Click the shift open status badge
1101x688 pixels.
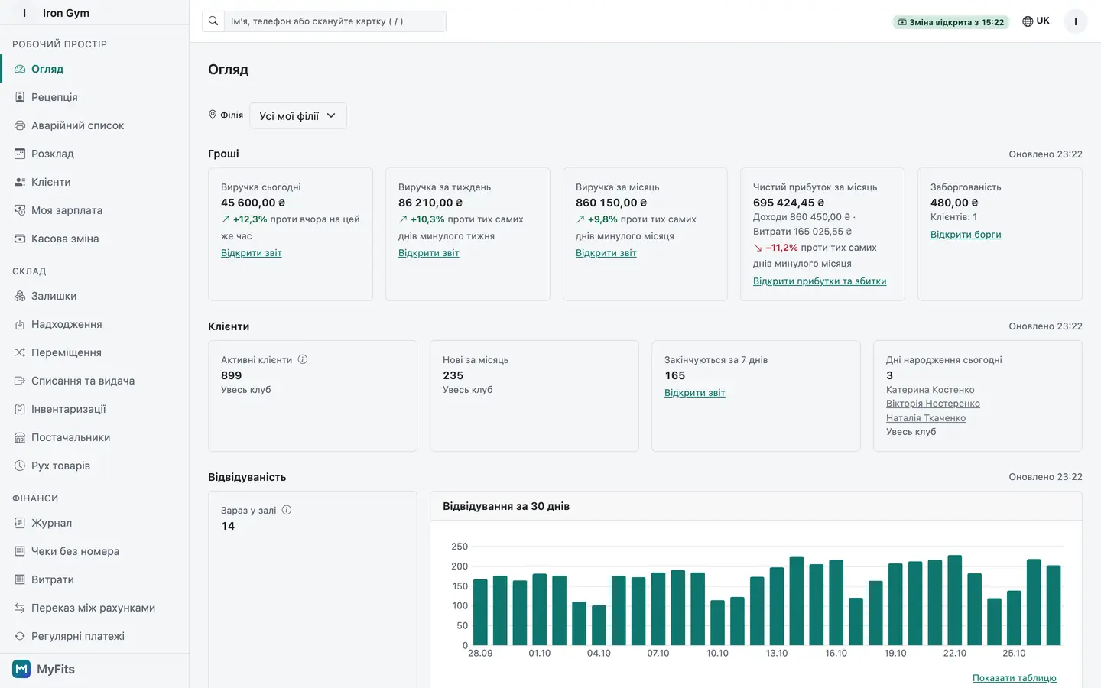pos(951,22)
